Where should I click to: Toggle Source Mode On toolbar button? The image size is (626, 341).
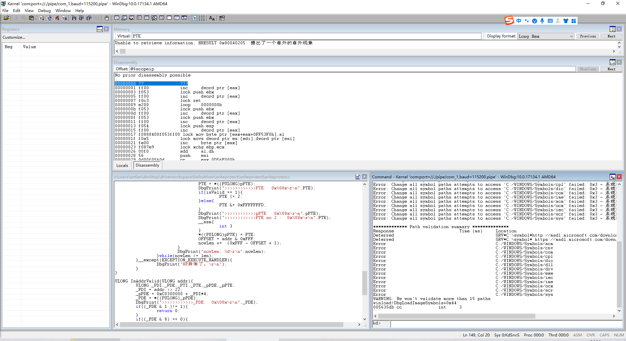[x=194, y=18]
